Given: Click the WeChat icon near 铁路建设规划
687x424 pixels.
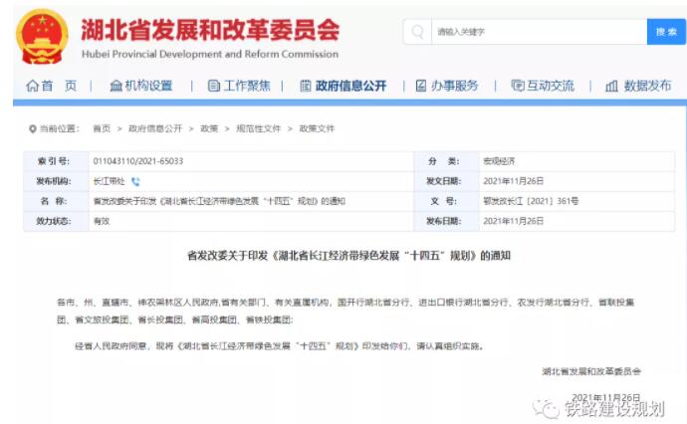Looking at the screenshot, I should coord(546,407).
